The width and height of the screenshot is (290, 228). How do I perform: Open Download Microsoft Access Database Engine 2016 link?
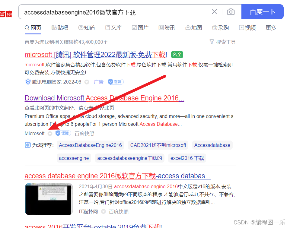click(x=104, y=98)
